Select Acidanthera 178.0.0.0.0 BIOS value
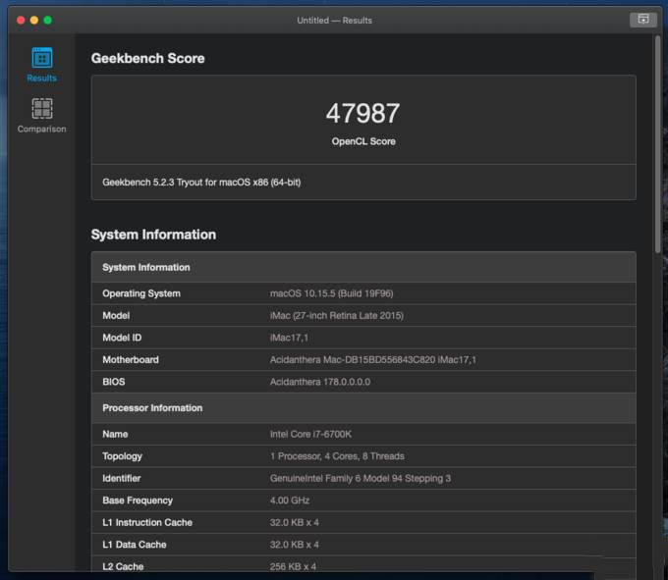This screenshot has width=668, height=580. point(320,382)
